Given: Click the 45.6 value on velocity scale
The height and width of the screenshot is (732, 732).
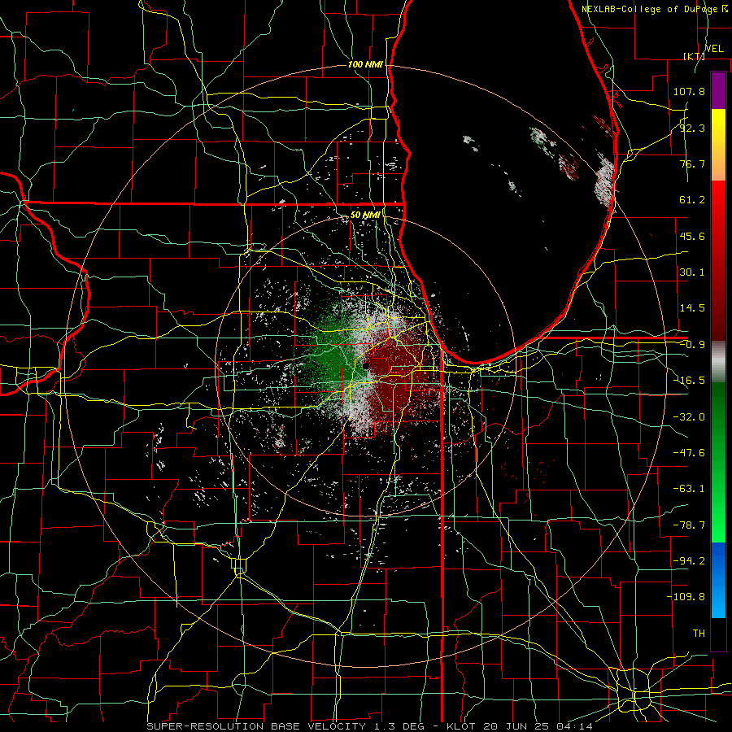Looking at the screenshot, I should point(692,236).
